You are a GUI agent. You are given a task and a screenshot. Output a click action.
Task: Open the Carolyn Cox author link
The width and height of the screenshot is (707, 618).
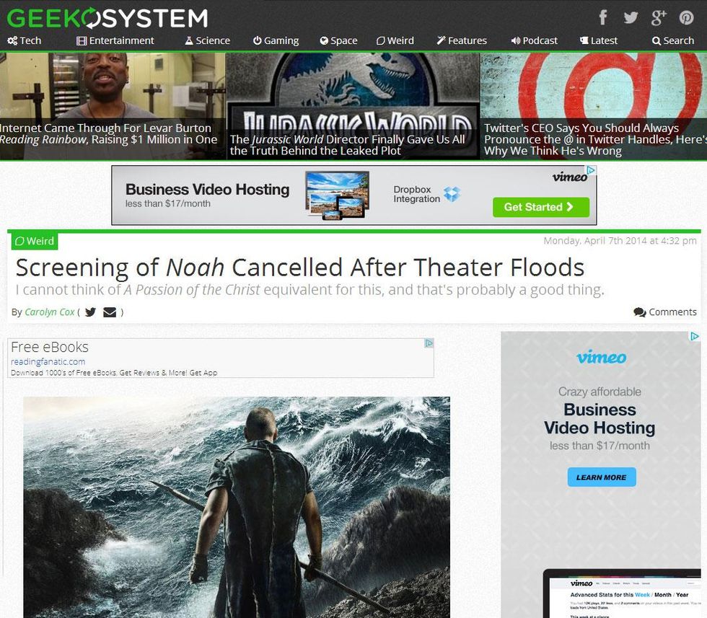tap(50, 312)
